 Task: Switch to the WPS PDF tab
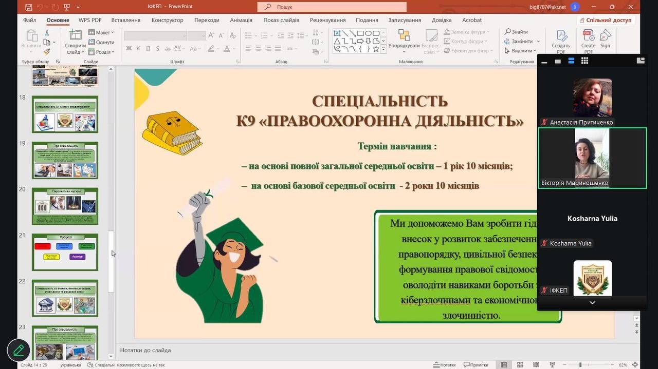click(90, 20)
